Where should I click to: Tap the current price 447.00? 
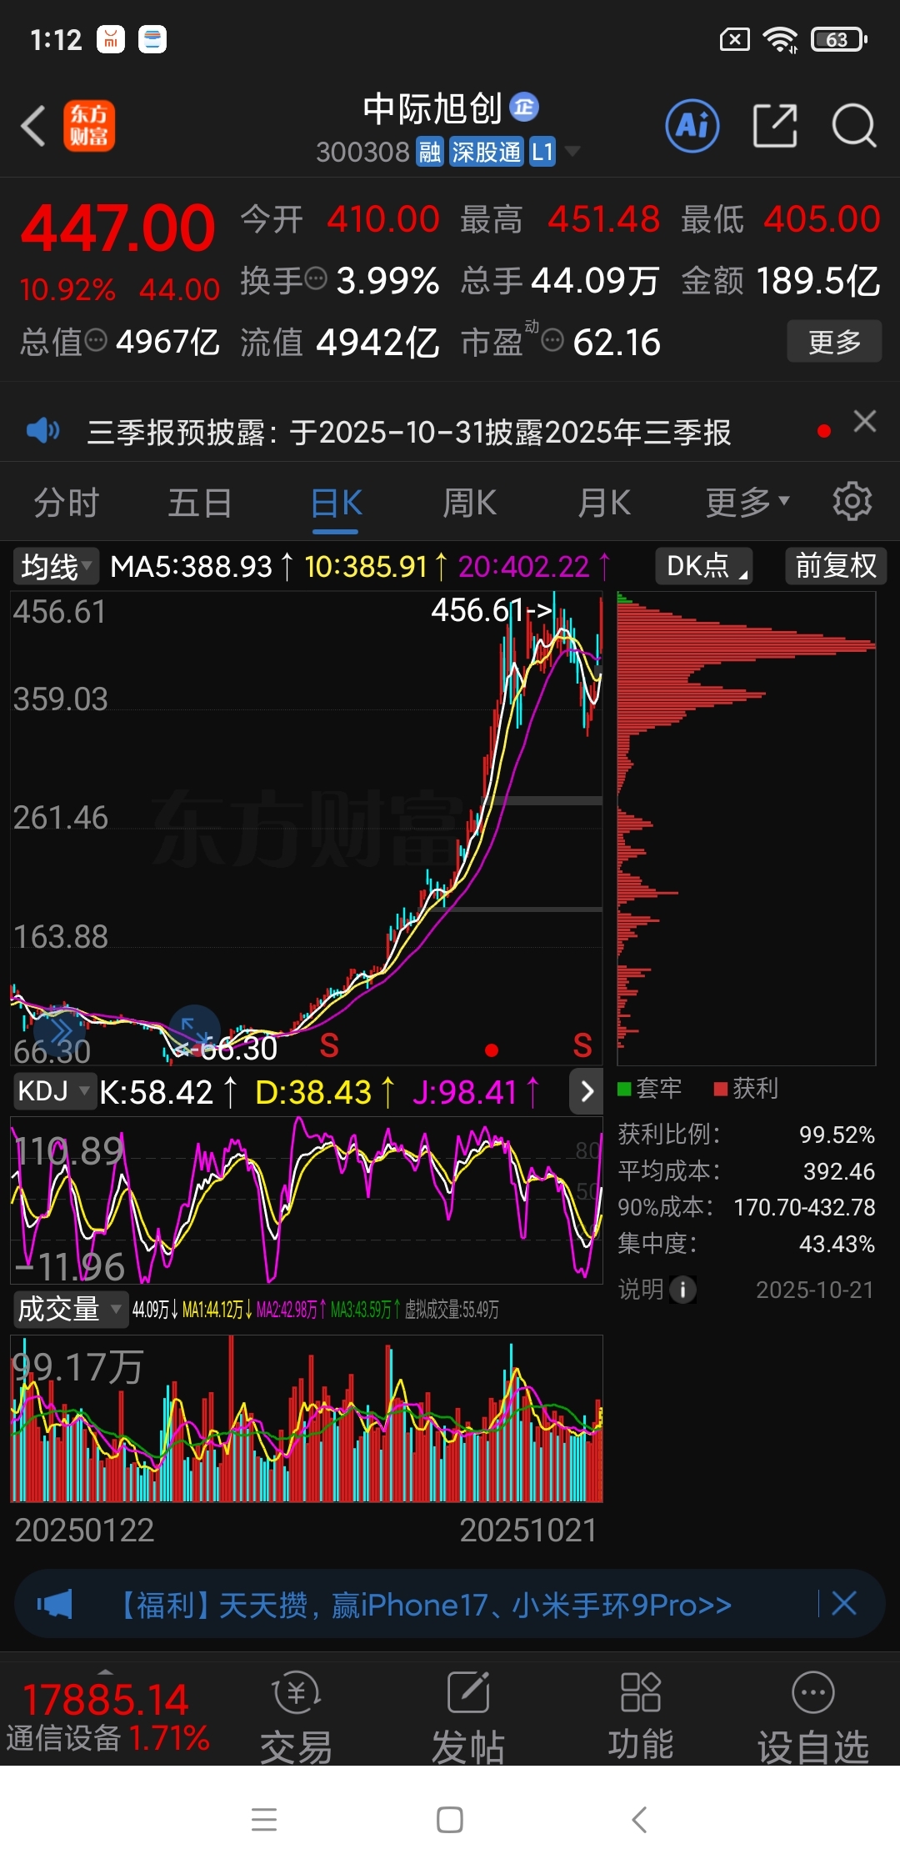click(x=118, y=228)
